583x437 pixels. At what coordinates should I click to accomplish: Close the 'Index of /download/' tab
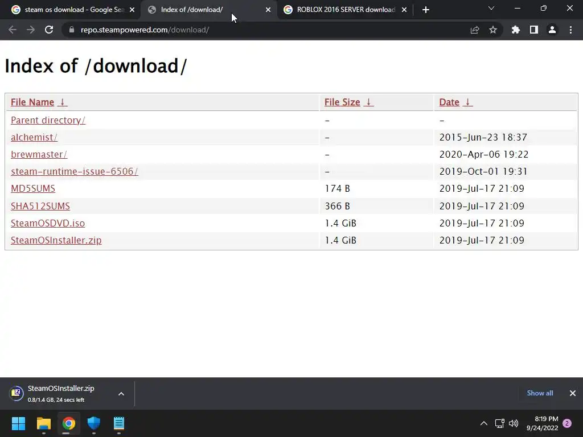coord(268,10)
